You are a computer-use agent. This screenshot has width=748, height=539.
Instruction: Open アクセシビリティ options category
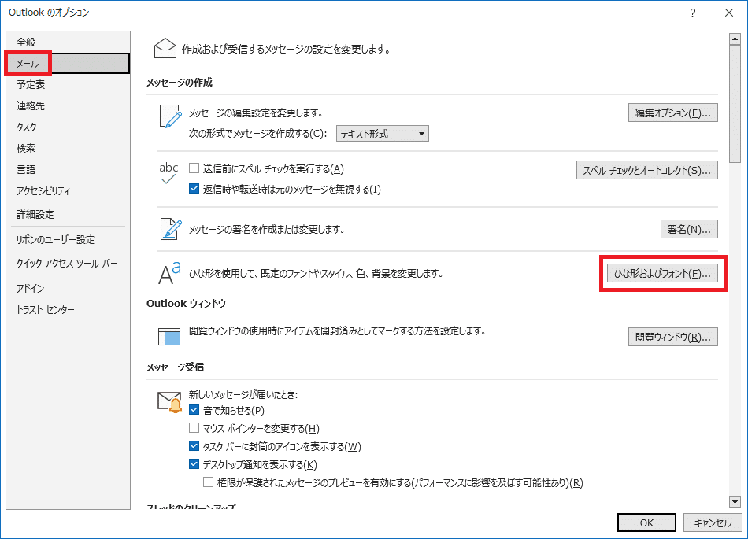click(68, 190)
